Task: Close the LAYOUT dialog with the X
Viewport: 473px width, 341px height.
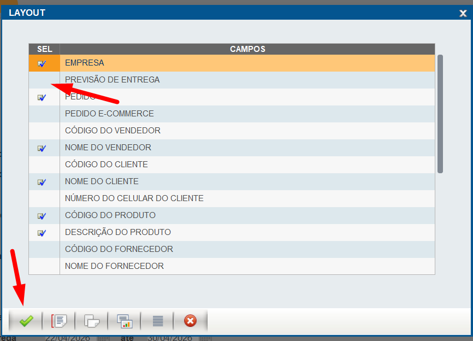Action: tap(463, 13)
